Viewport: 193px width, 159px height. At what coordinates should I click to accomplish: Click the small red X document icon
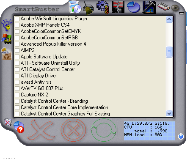pyautogui.click(x=8, y=122)
